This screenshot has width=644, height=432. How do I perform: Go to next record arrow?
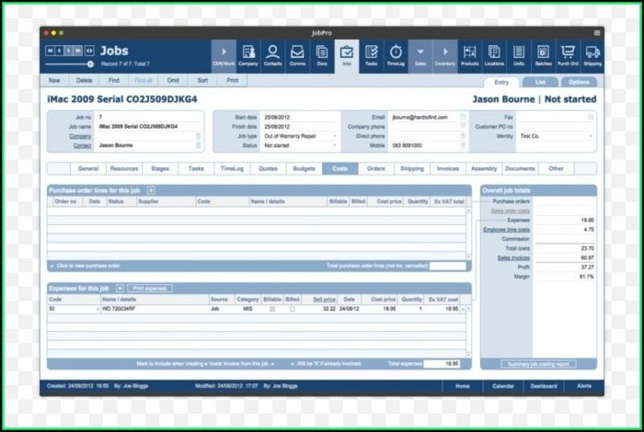point(69,51)
